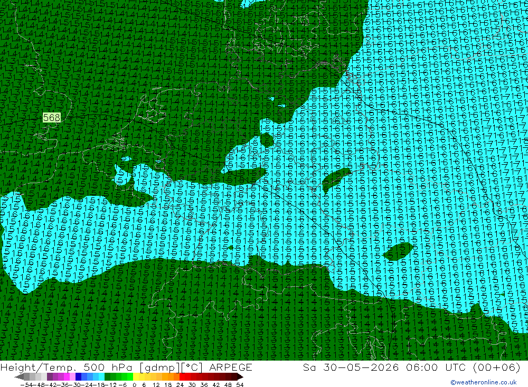
Task: Click the '[gdmp]' unit text in title
Action: (159, 367)
